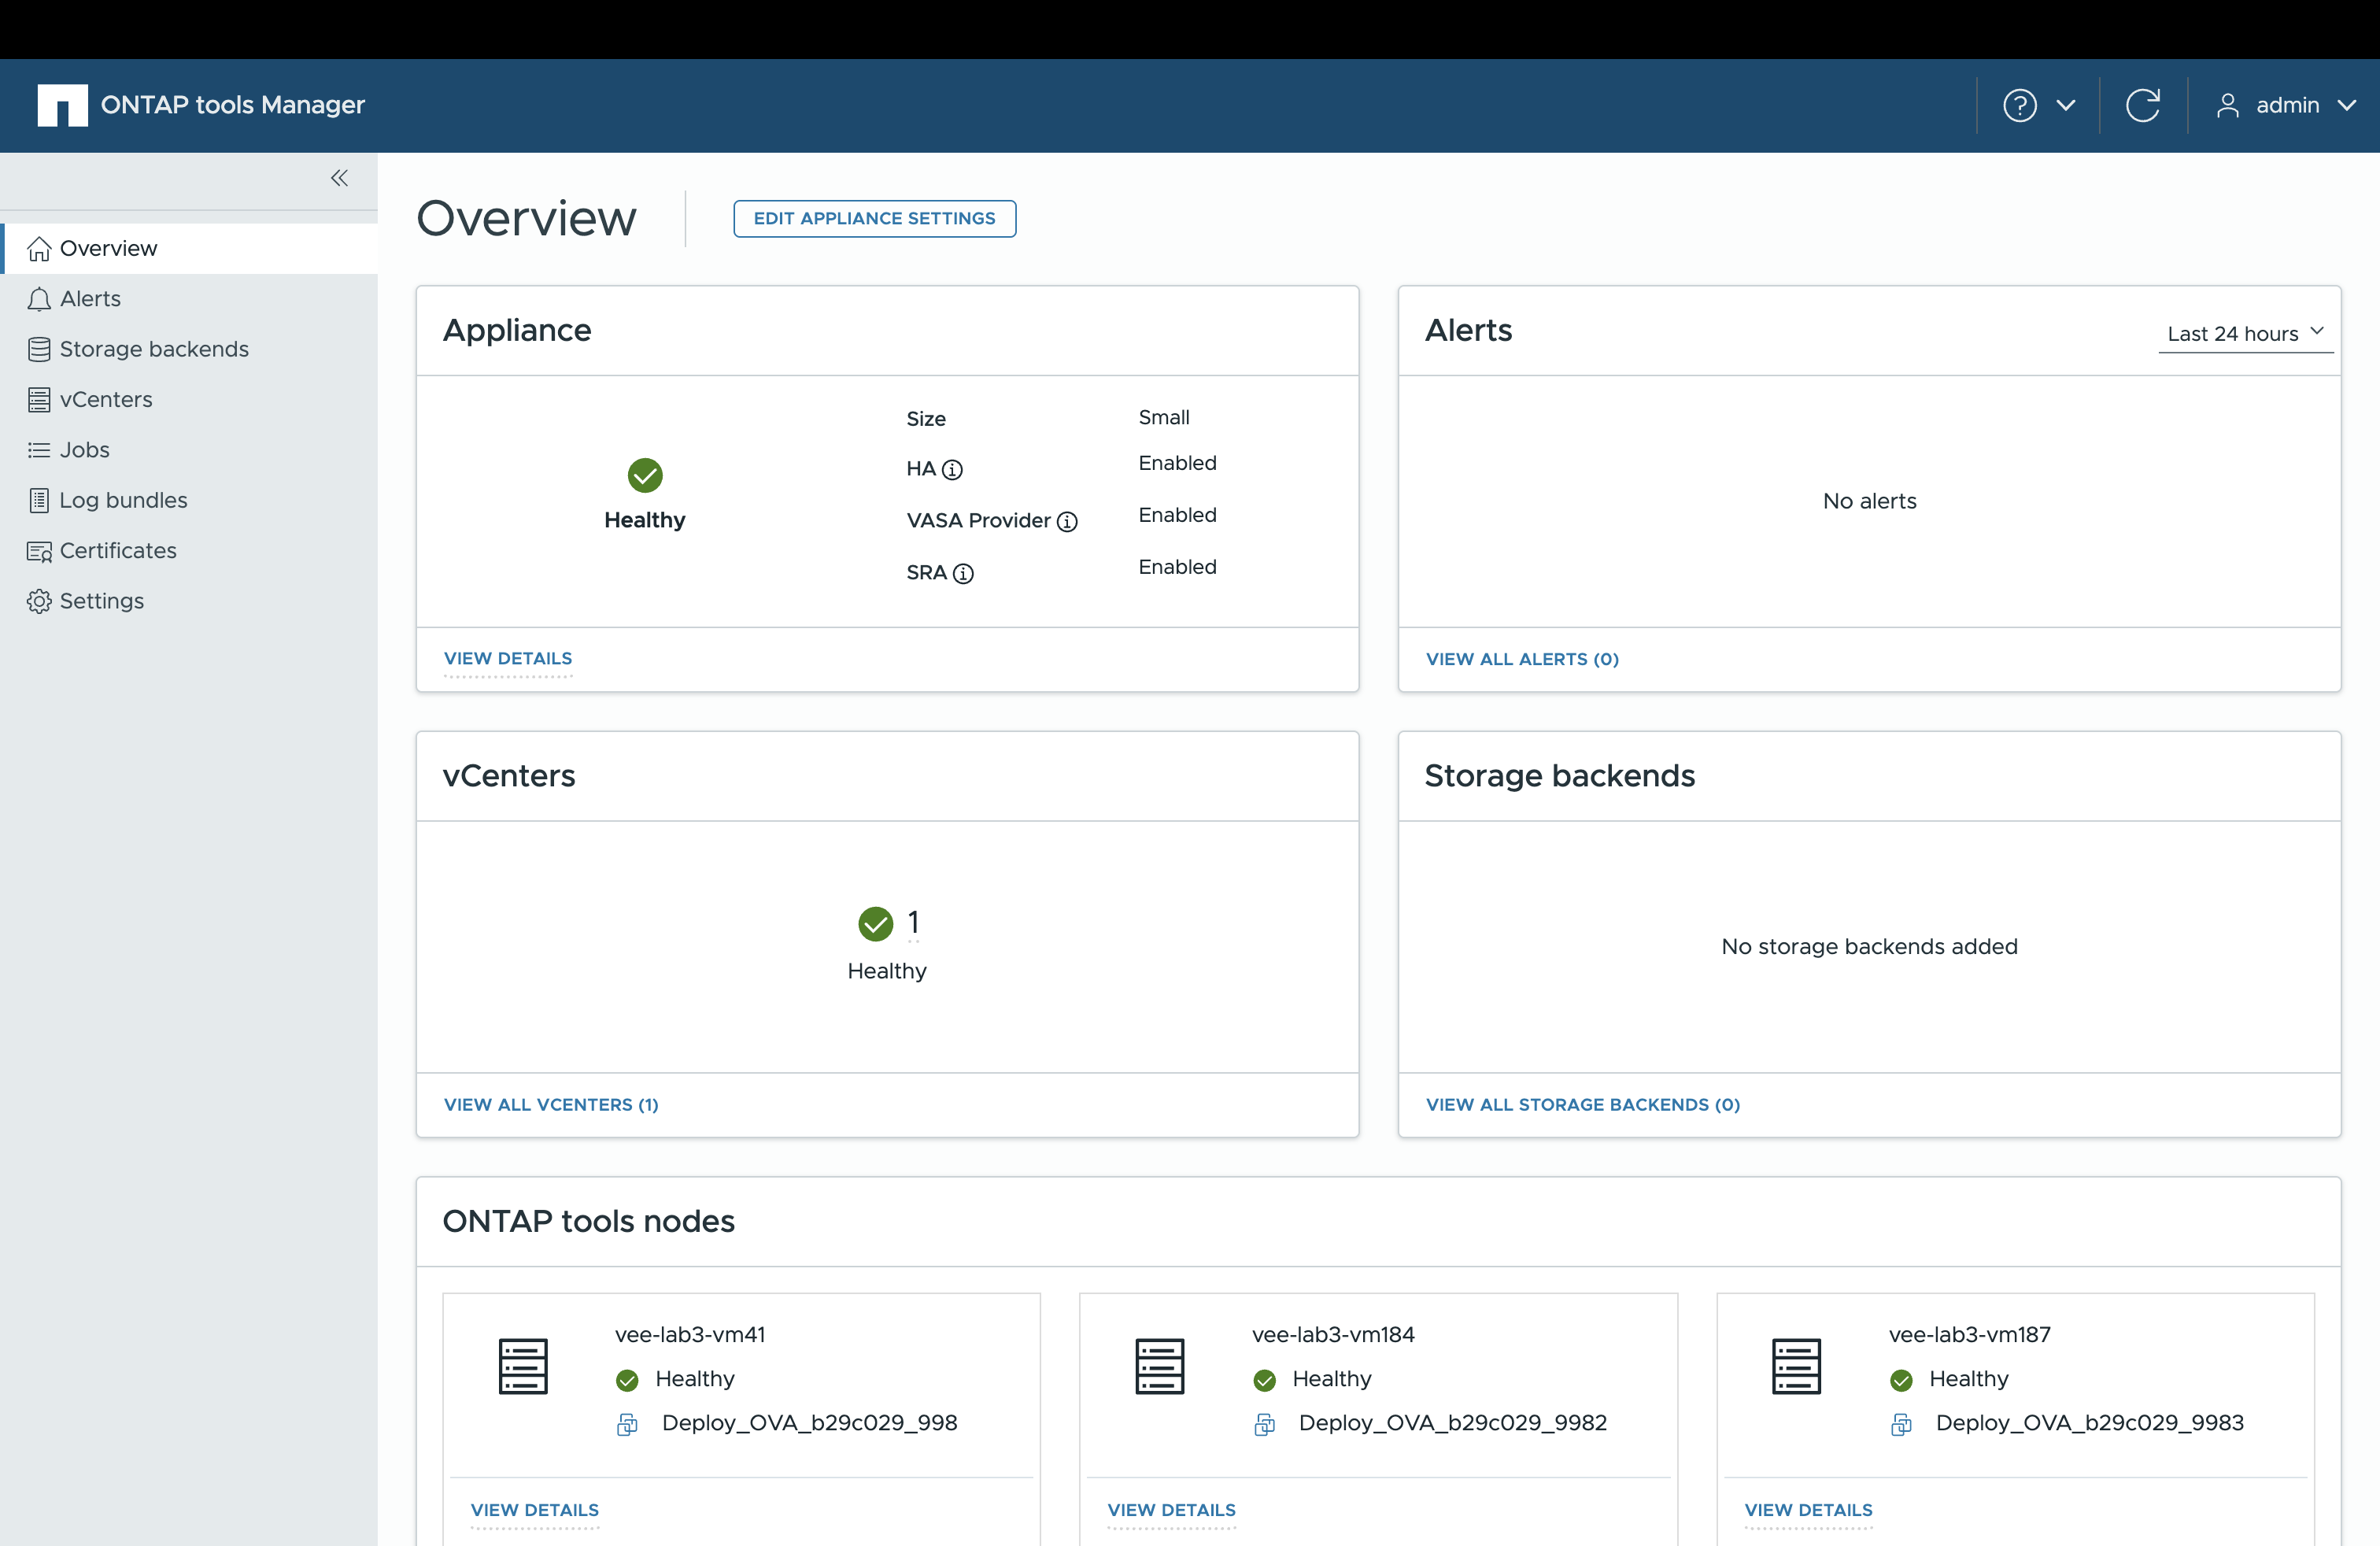Click the vee-lab3-vm187 server node icon
The height and width of the screenshot is (1546, 2380).
click(1796, 1366)
